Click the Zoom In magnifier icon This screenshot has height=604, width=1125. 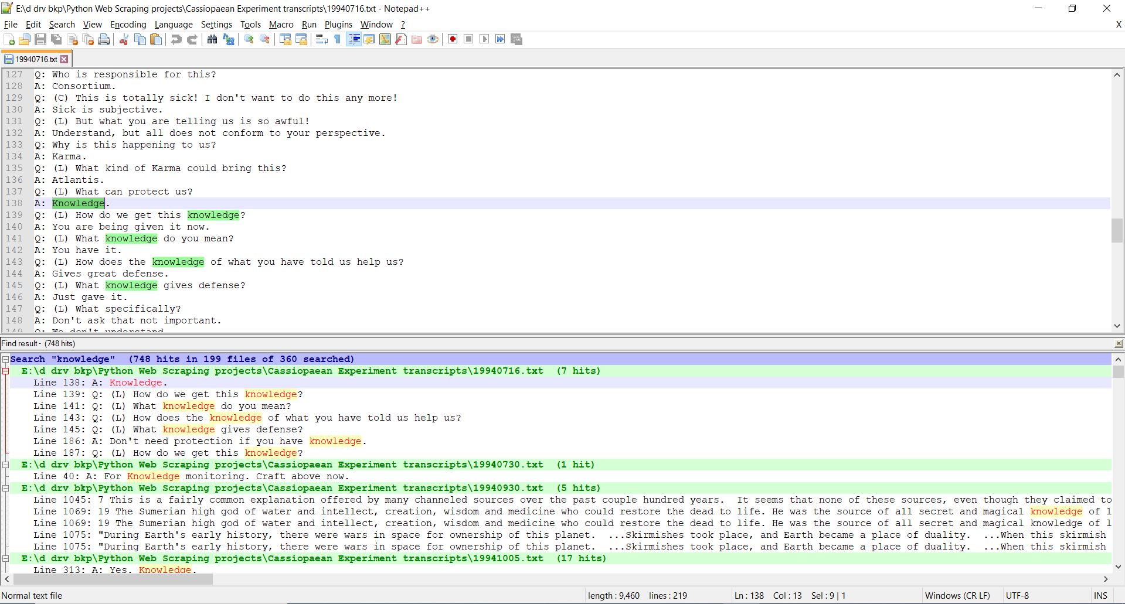coord(249,39)
